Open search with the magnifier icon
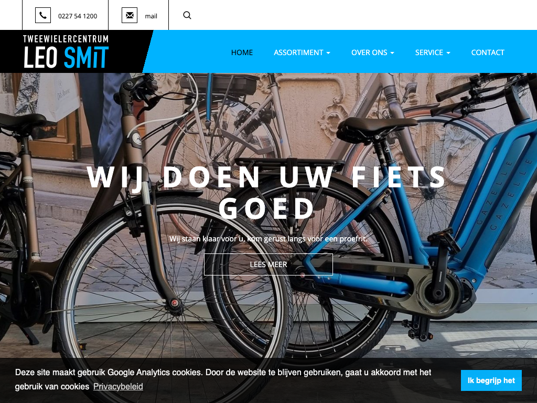The width and height of the screenshot is (537, 403). point(187,15)
